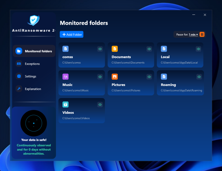Image resolution: width=222 pixels, height=171 pixels.
Task: Select the comss folder name
Action: tap(68, 57)
